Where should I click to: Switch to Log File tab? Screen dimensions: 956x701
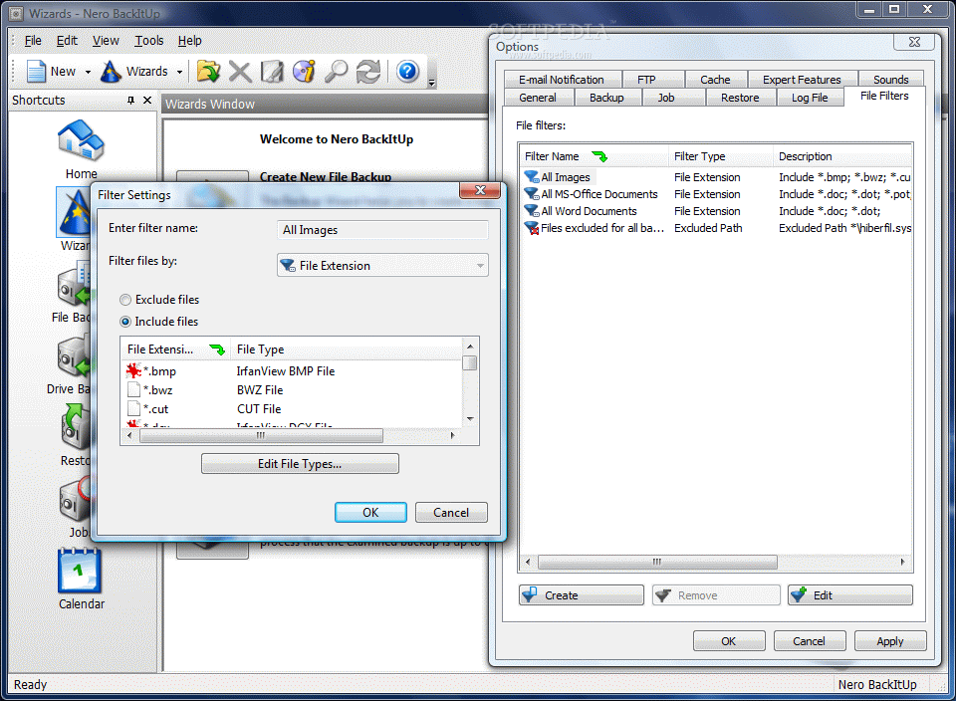pos(810,98)
